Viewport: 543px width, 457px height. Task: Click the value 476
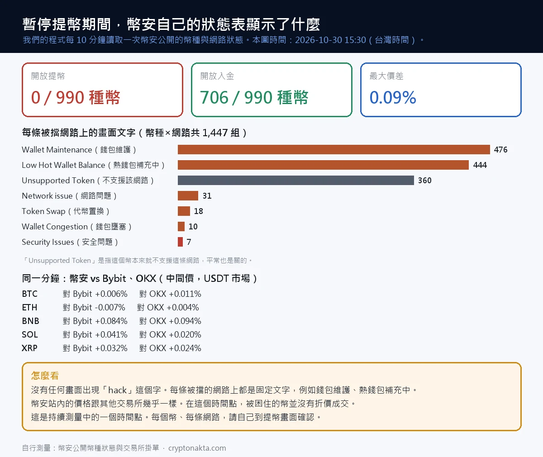pyautogui.click(x=501, y=150)
